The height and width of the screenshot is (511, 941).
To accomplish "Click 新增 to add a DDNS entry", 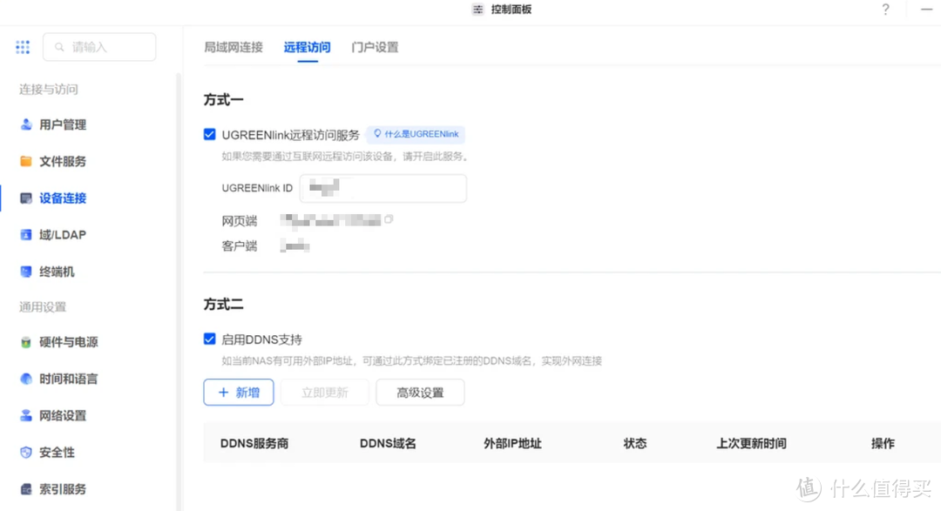I will click(238, 393).
